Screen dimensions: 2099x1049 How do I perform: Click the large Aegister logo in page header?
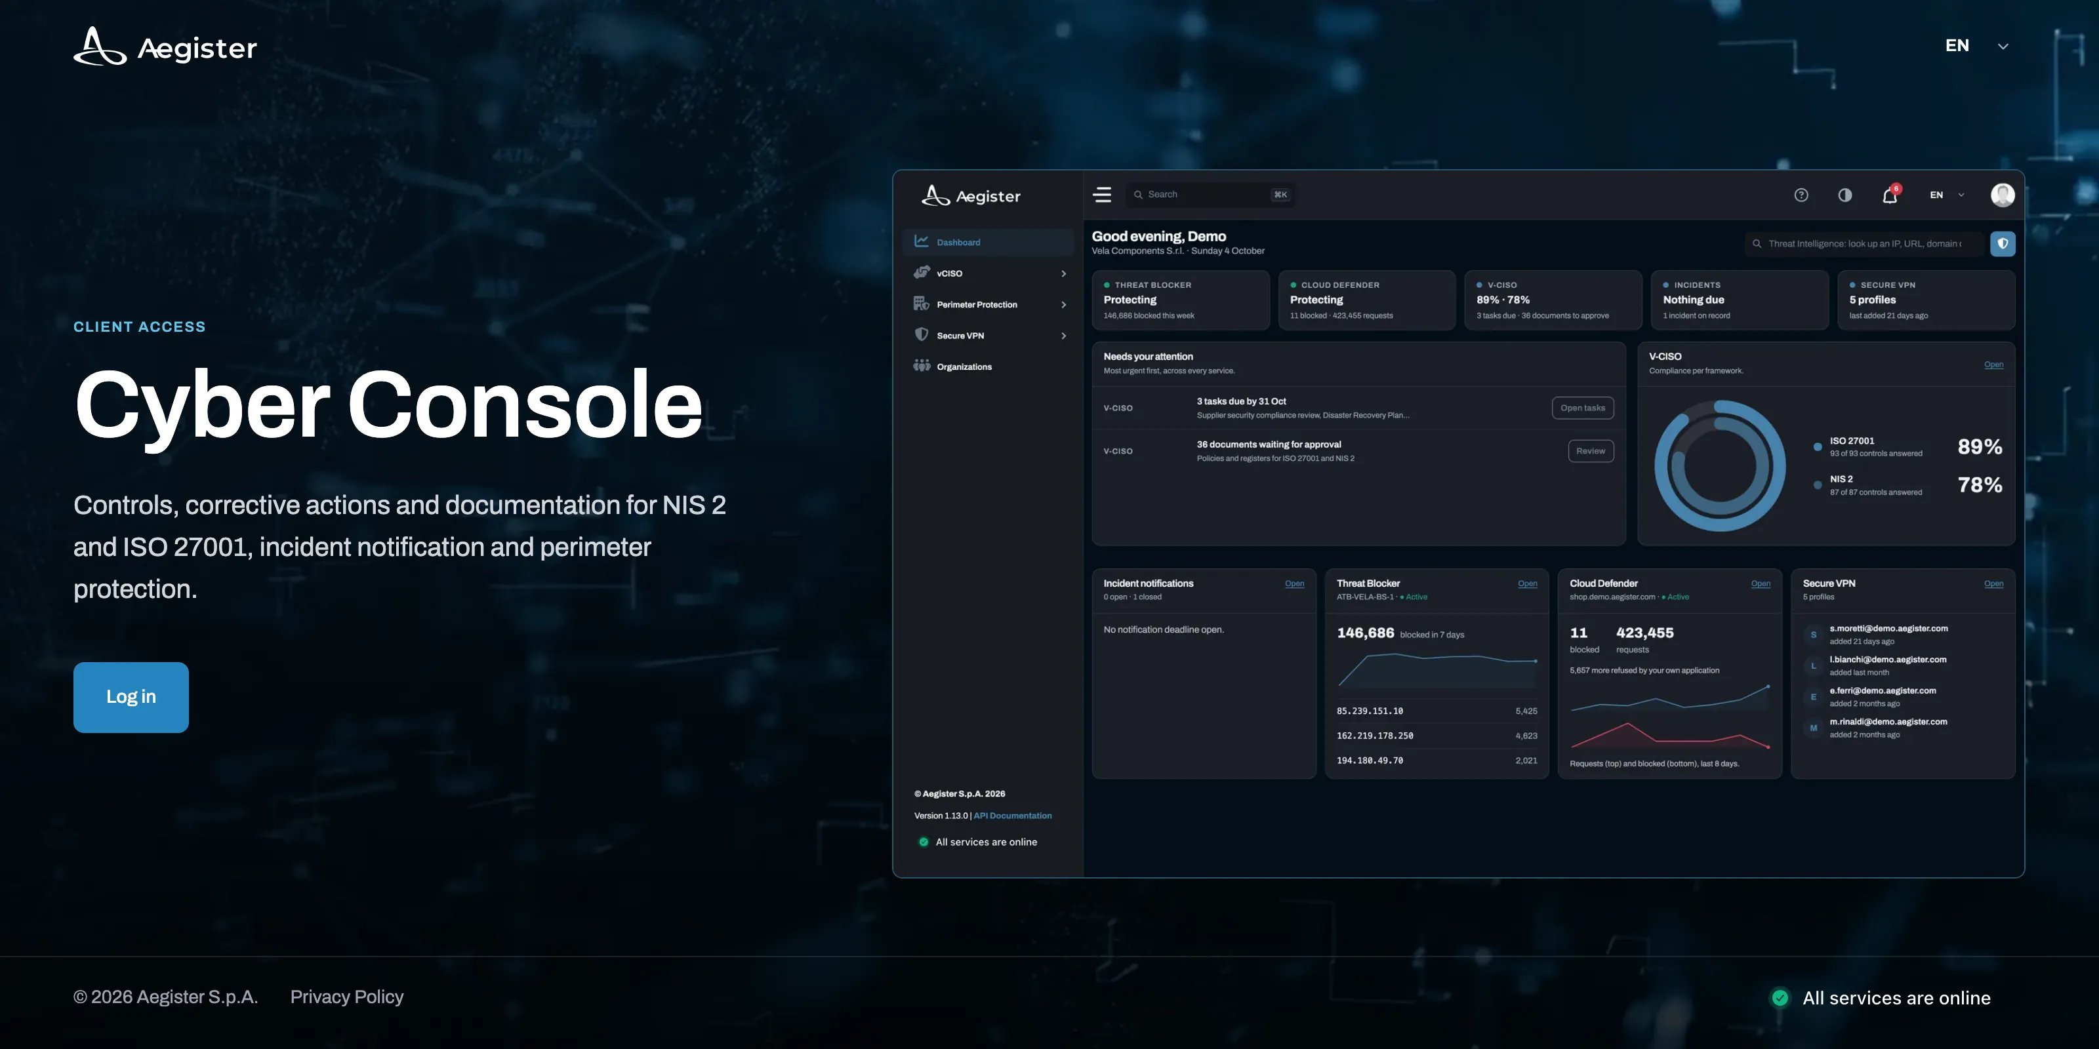pos(165,47)
